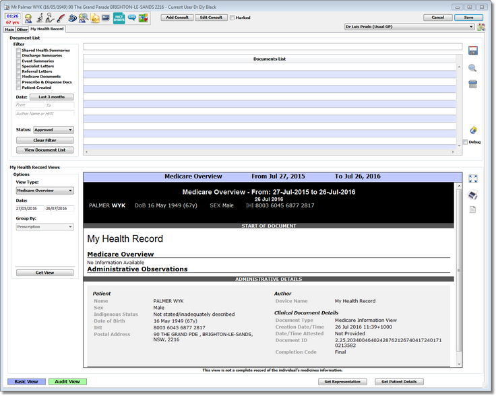
Task: Tick the Medicare Documents checkbox
Action: click(x=19, y=77)
